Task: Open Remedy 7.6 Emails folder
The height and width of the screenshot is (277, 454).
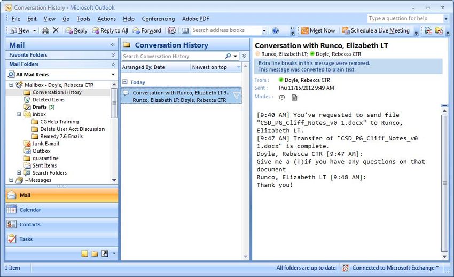Action: (61, 136)
